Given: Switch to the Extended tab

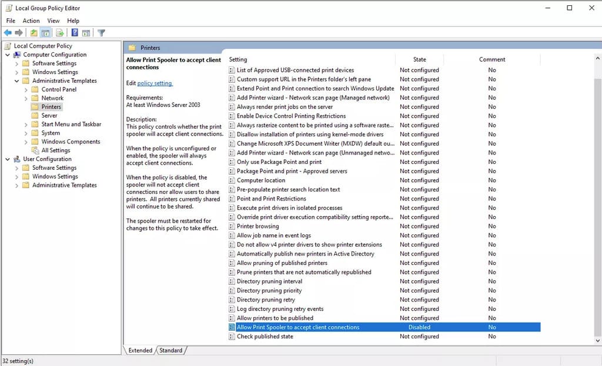Looking at the screenshot, I should (140, 350).
